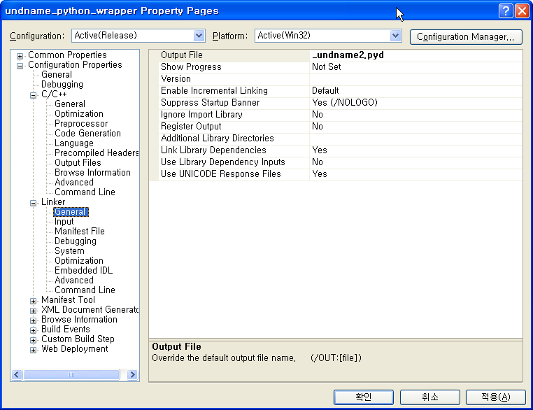The image size is (533, 410).
Task: Expand the Web Deployment node
Action: (34, 350)
